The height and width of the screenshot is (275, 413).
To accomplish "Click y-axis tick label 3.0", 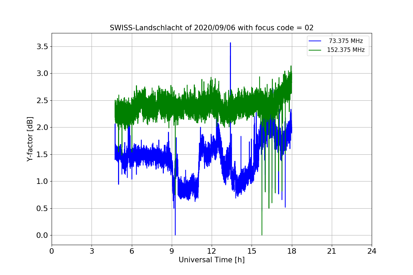I will click(x=43, y=74).
